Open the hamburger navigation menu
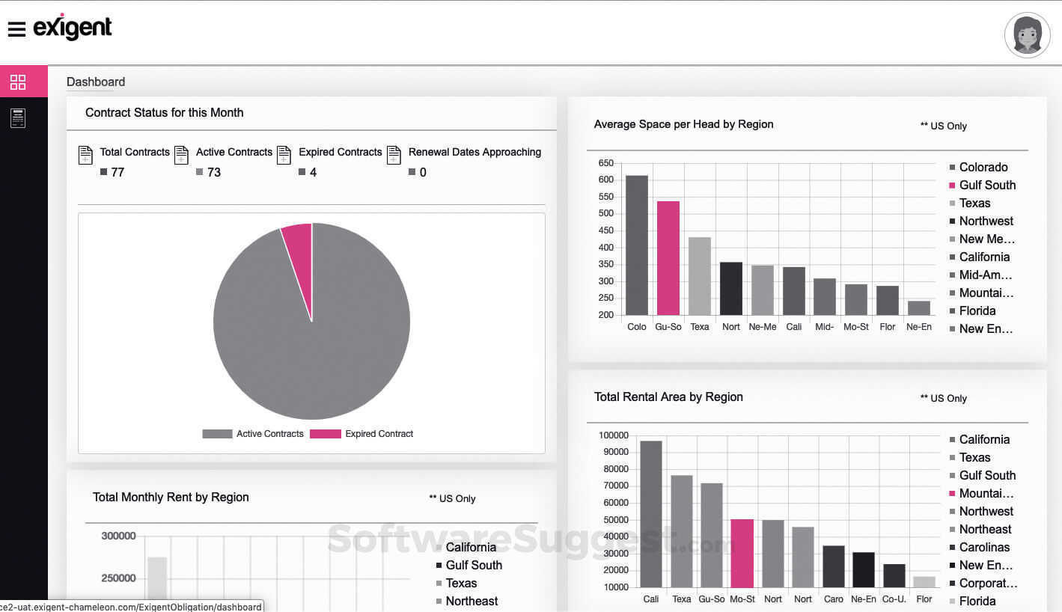The height and width of the screenshot is (612, 1062). point(17,29)
